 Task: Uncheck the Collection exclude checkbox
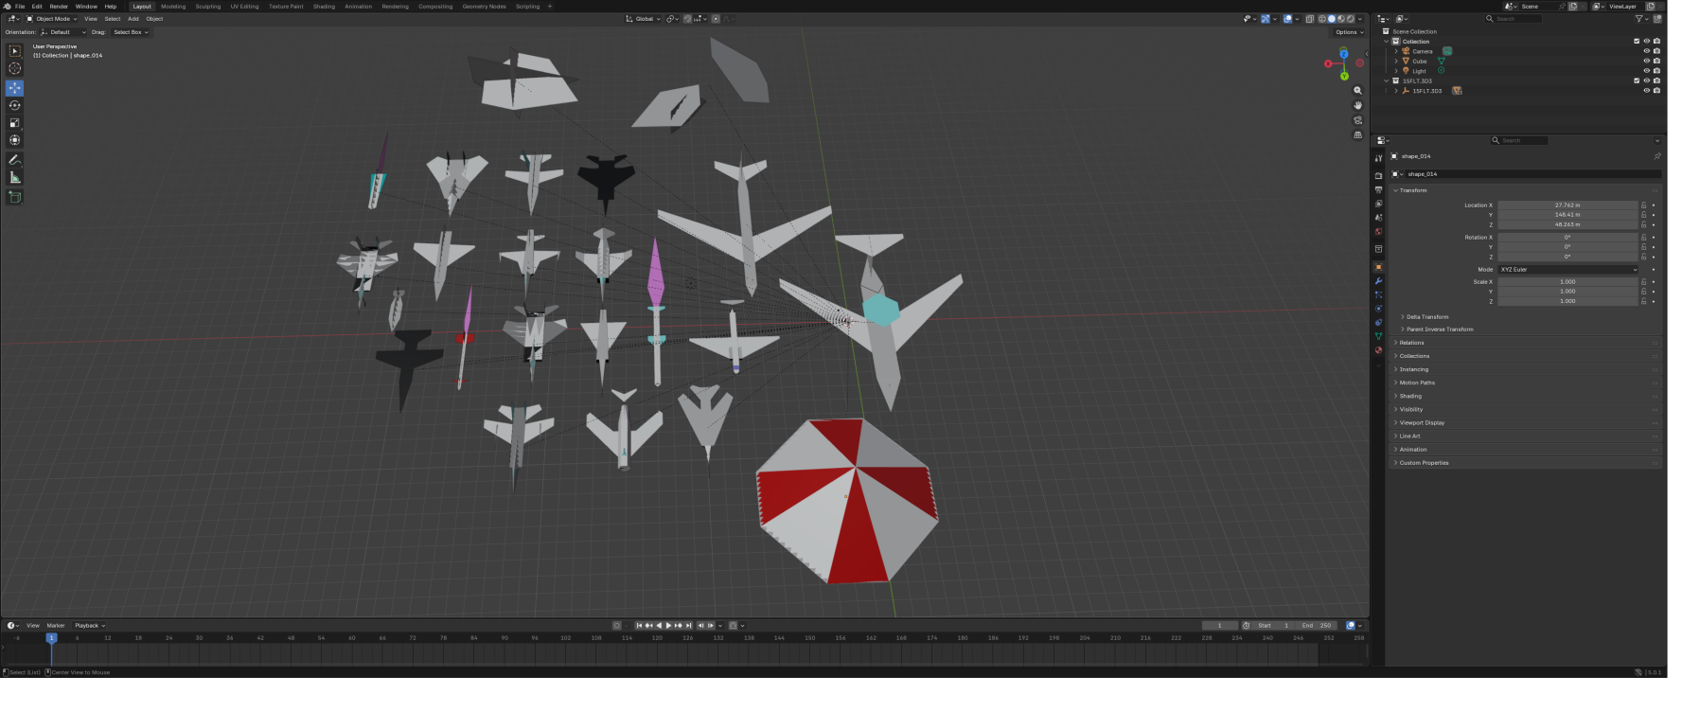(x=1637, y=41)
